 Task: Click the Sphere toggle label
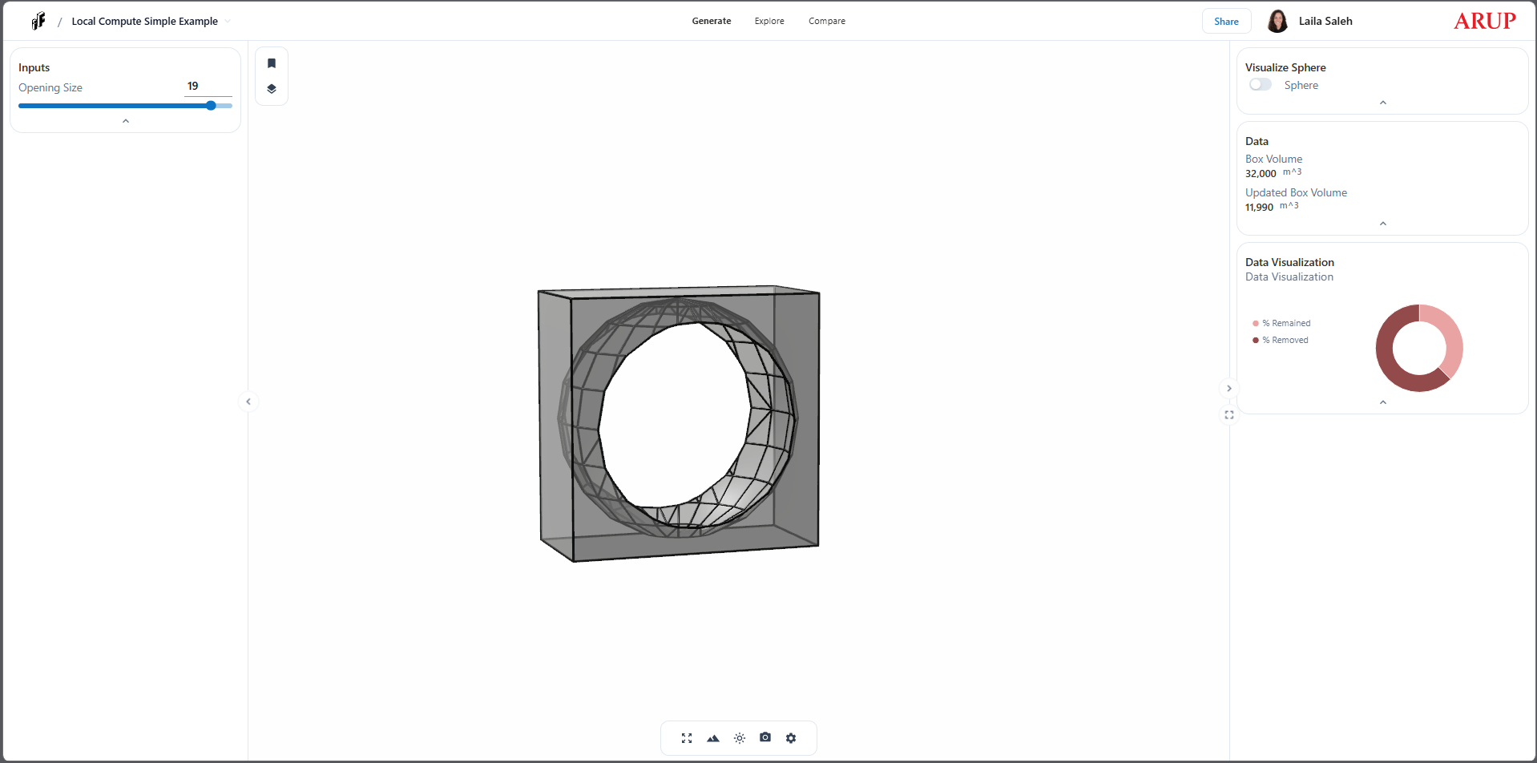pyautogui.click(x=1301, y=86)
